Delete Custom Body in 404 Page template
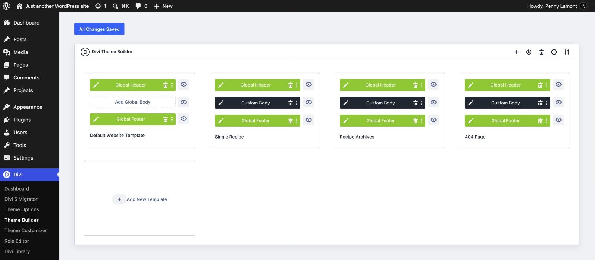 540,103
